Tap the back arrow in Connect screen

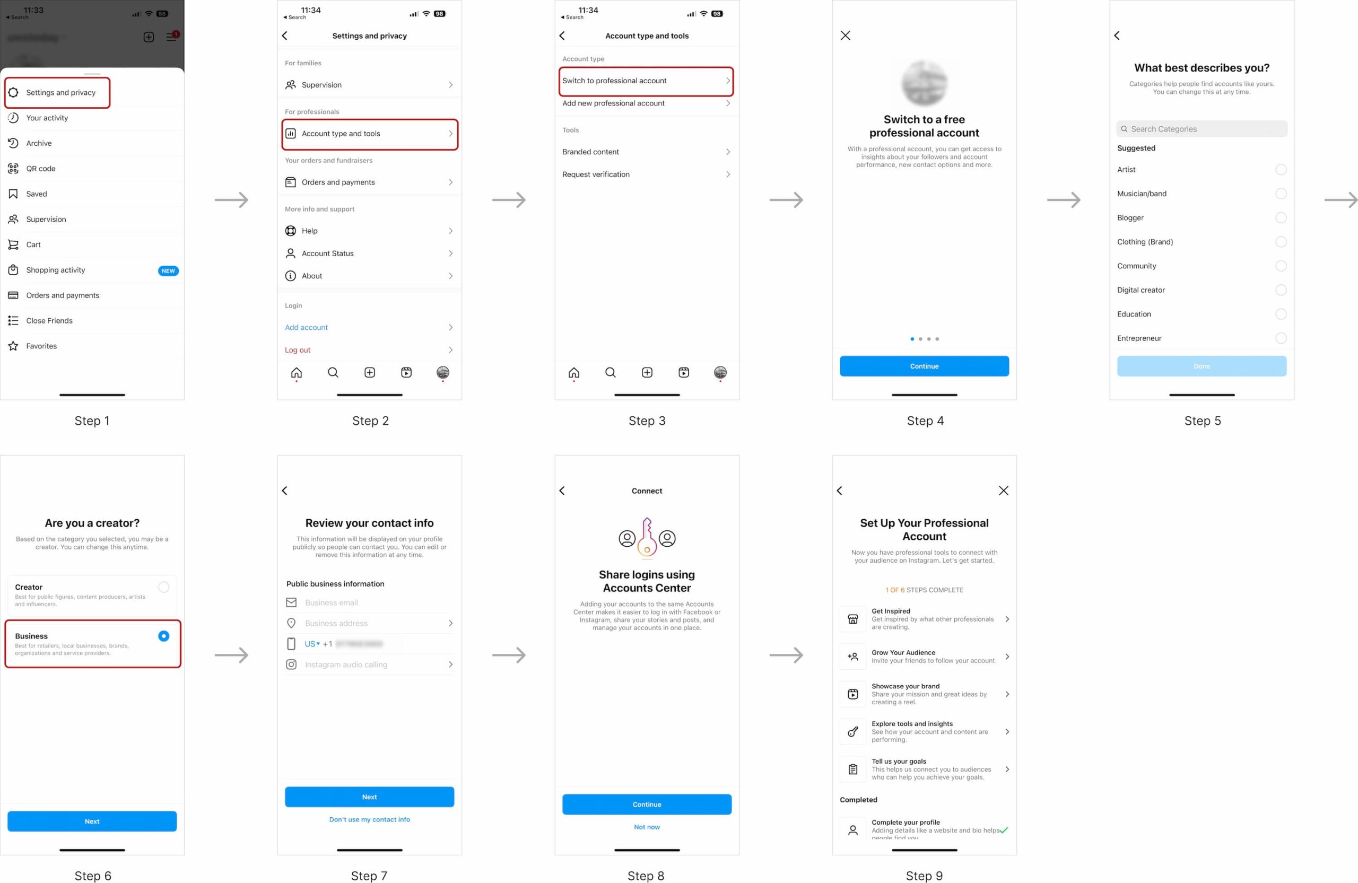[x=564, y=490]
